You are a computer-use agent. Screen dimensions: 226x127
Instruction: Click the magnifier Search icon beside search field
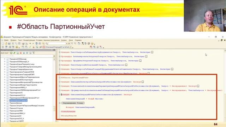coord(47,43)
